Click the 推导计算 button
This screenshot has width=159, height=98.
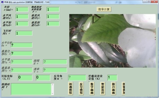[104, 10]
